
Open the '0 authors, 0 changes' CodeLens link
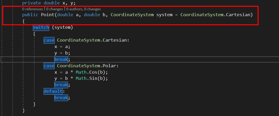click(x=83, y=9)
